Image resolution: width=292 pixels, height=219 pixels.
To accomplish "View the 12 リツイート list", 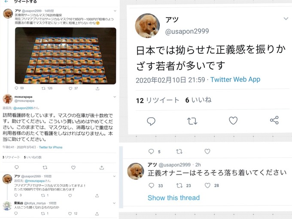I will tap(158, 100).
